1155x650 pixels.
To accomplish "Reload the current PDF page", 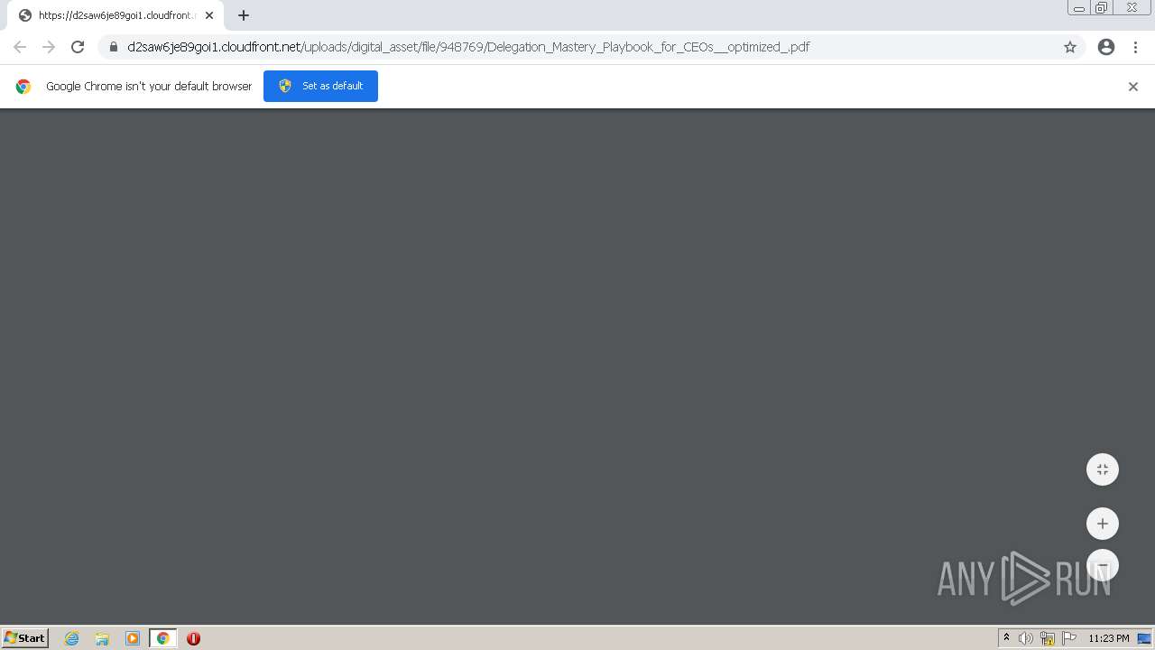I will pyautogui.click(x=78, y=47).
